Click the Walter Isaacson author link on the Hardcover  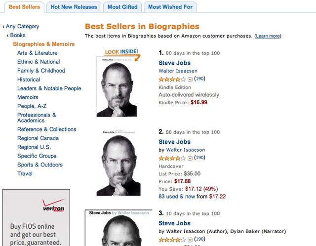coord(185,150)
